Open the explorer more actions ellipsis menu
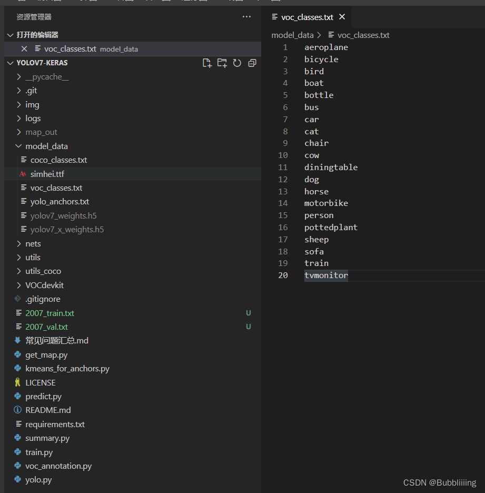 tap(247, 17)
